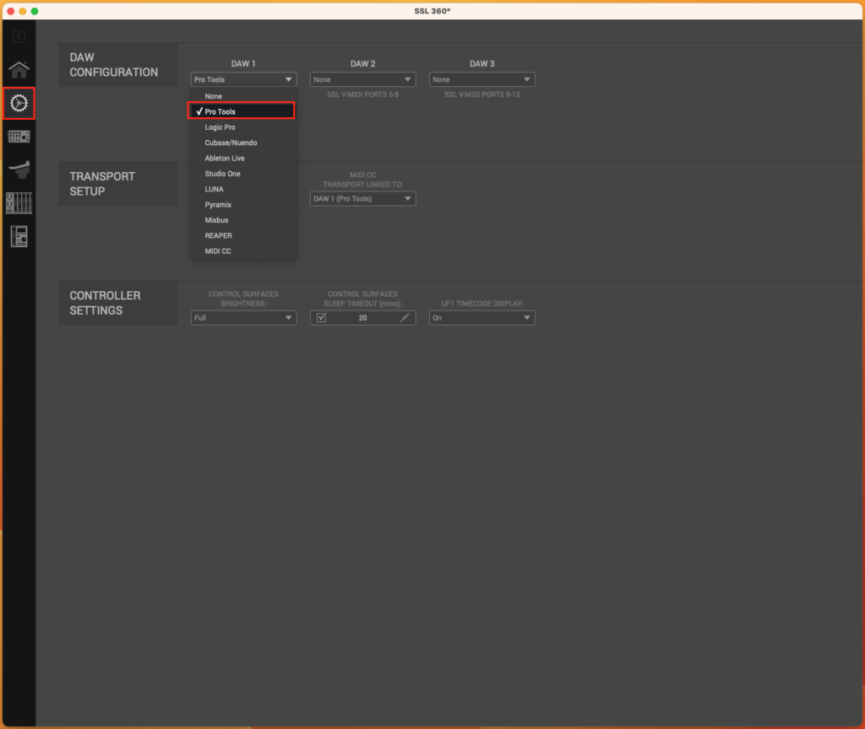Select None from the DAW 1 list
The width and height of the screenshot is (865, 729).
243,96
